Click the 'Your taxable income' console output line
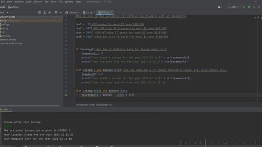 pos(38,135)
